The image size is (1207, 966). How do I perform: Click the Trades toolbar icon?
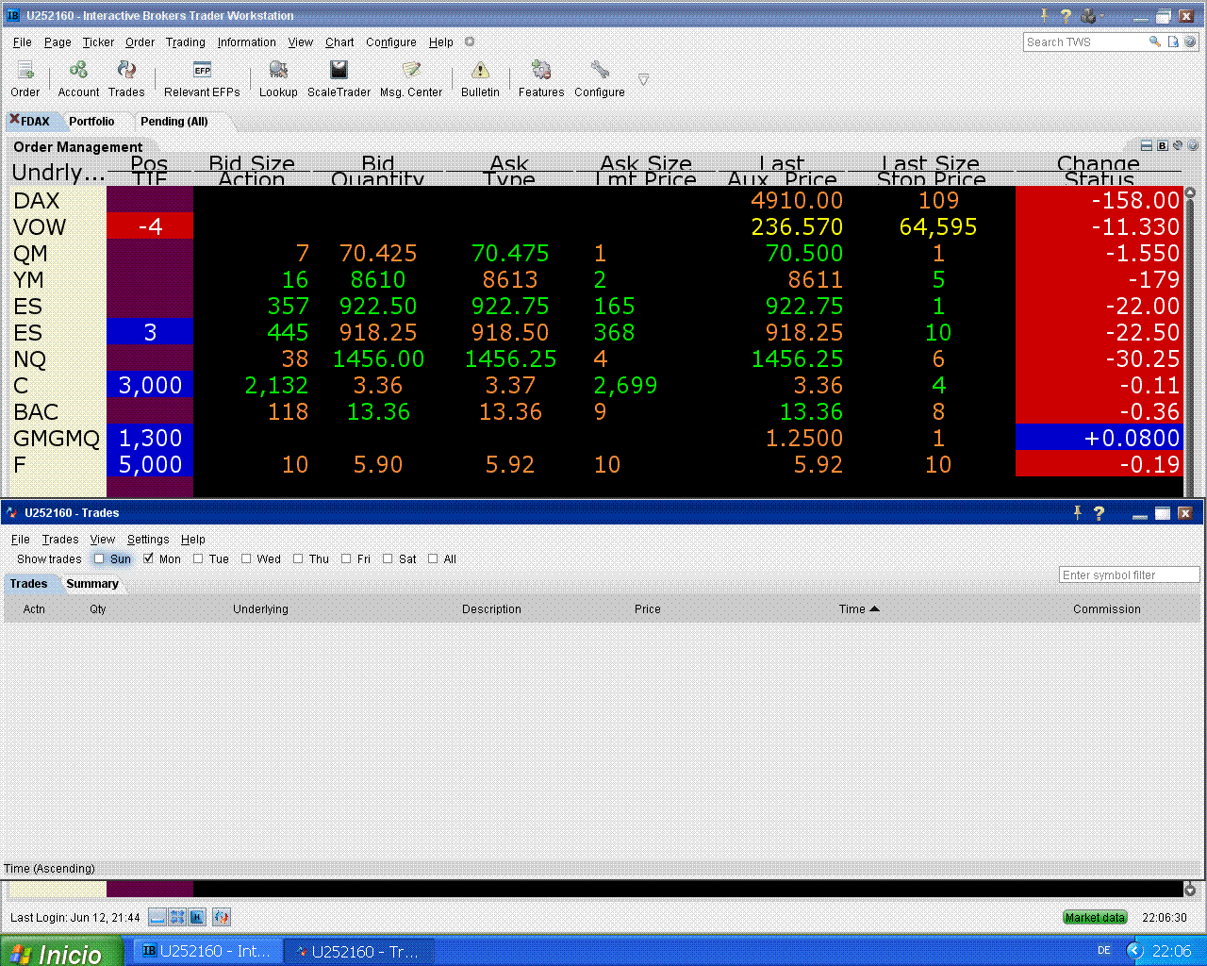[x=126, y=78]
